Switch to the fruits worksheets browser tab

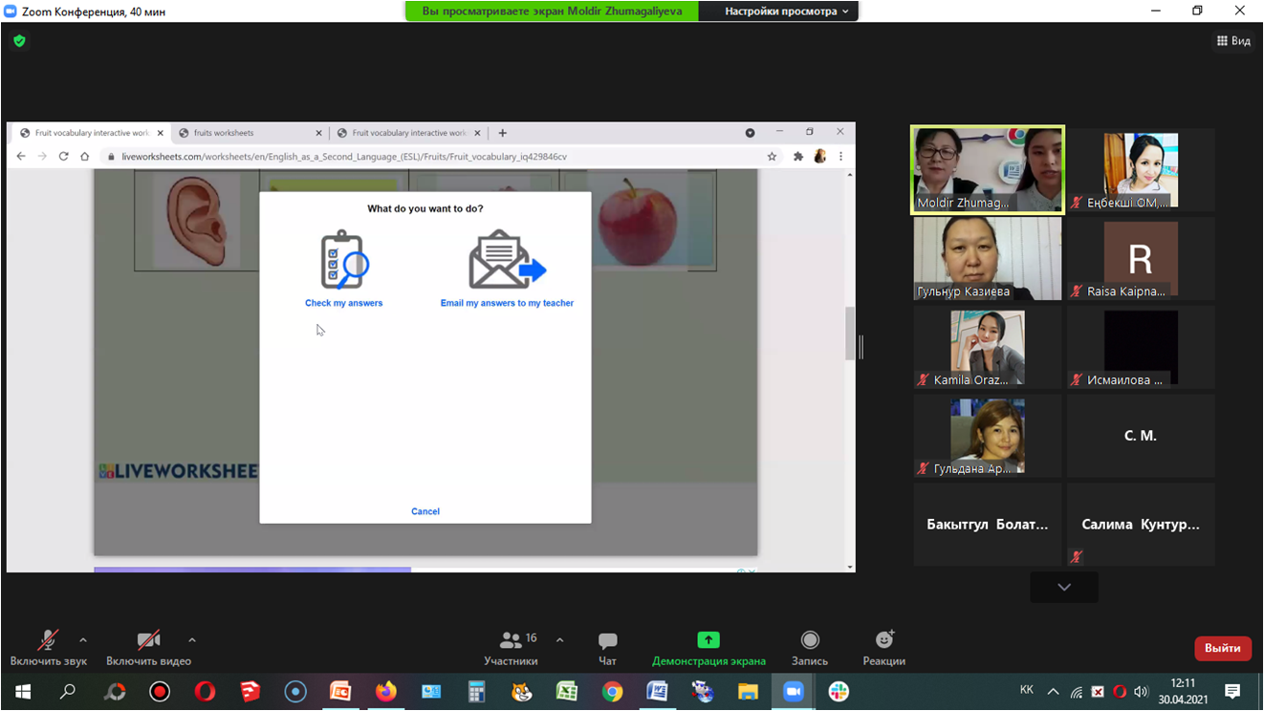coord(249,133)
